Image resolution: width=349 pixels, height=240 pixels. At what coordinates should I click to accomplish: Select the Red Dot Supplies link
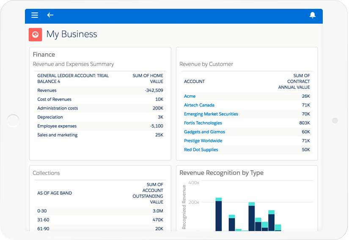201,150
